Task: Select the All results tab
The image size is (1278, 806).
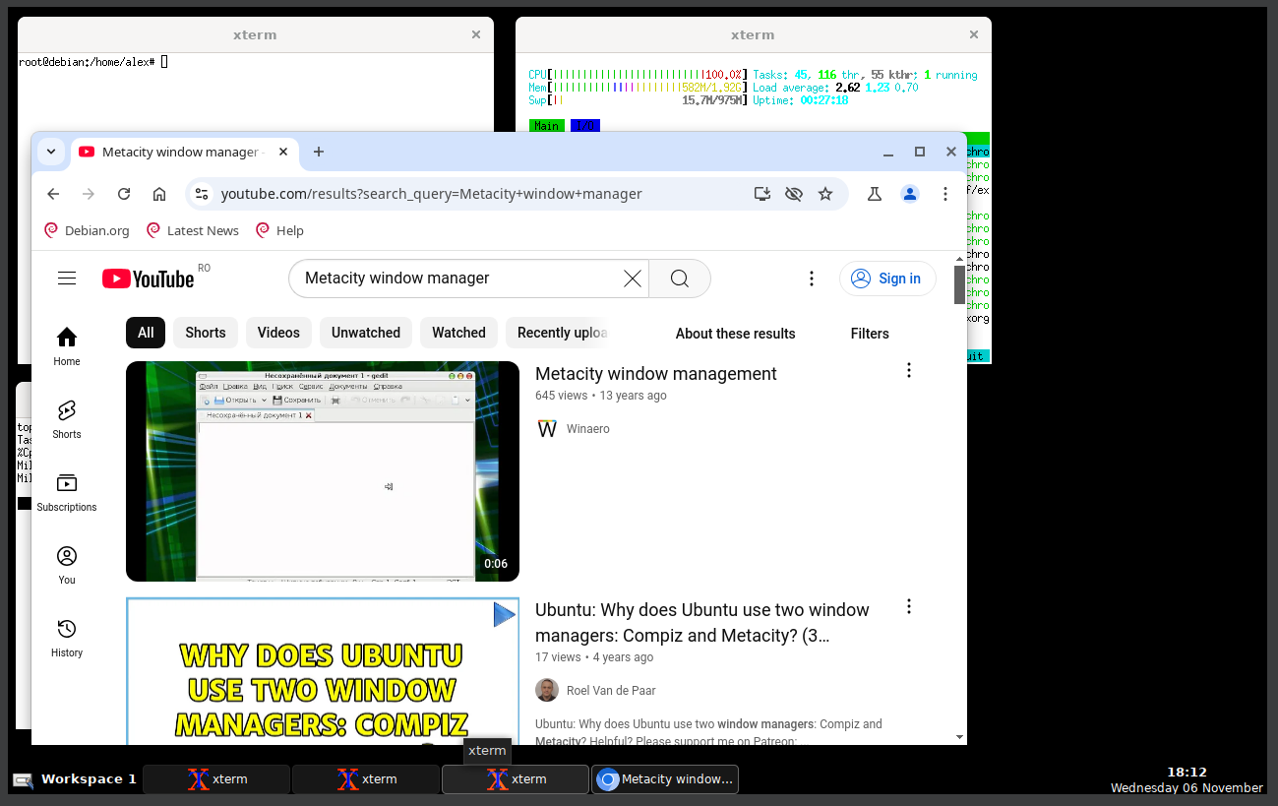Action: pos(145,333)
